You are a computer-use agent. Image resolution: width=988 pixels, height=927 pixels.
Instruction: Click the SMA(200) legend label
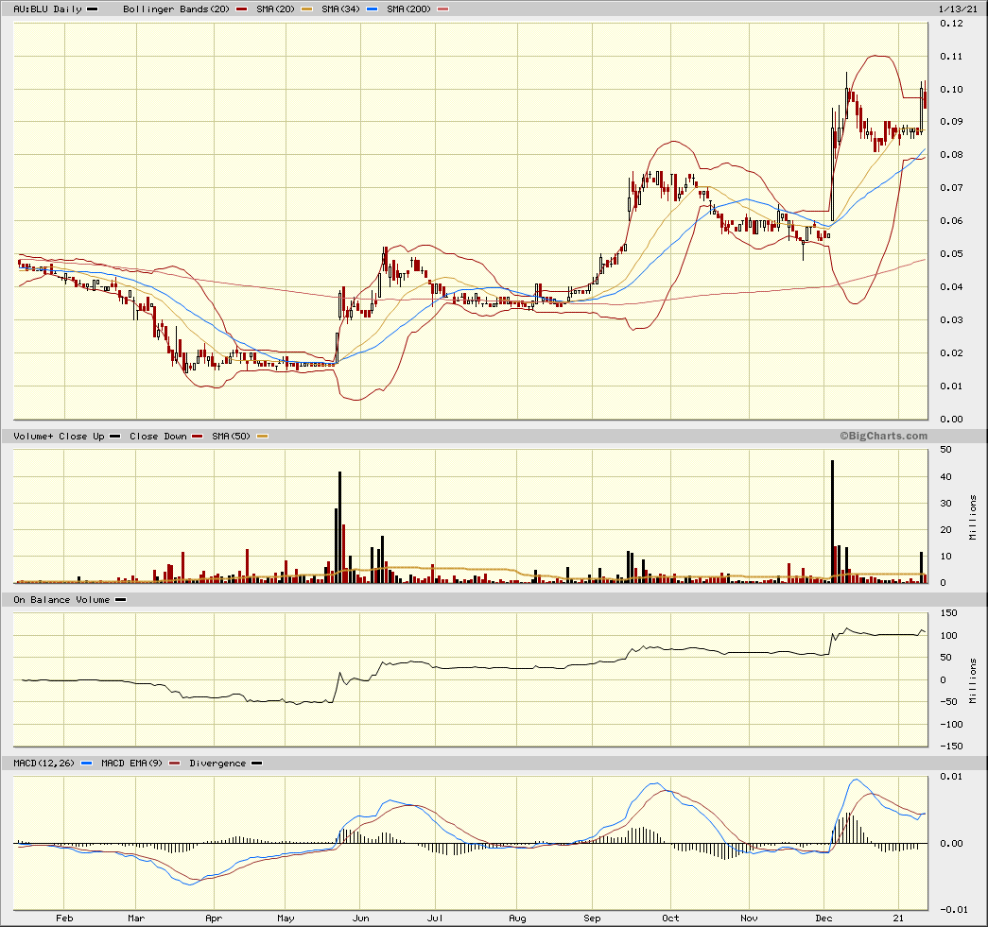coord(409,9)
